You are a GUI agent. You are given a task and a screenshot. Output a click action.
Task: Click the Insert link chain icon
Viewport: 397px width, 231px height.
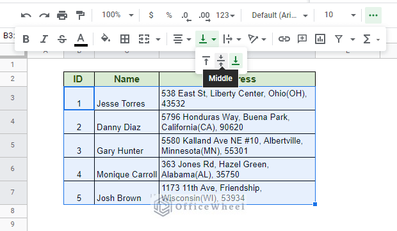click(284, 39)
